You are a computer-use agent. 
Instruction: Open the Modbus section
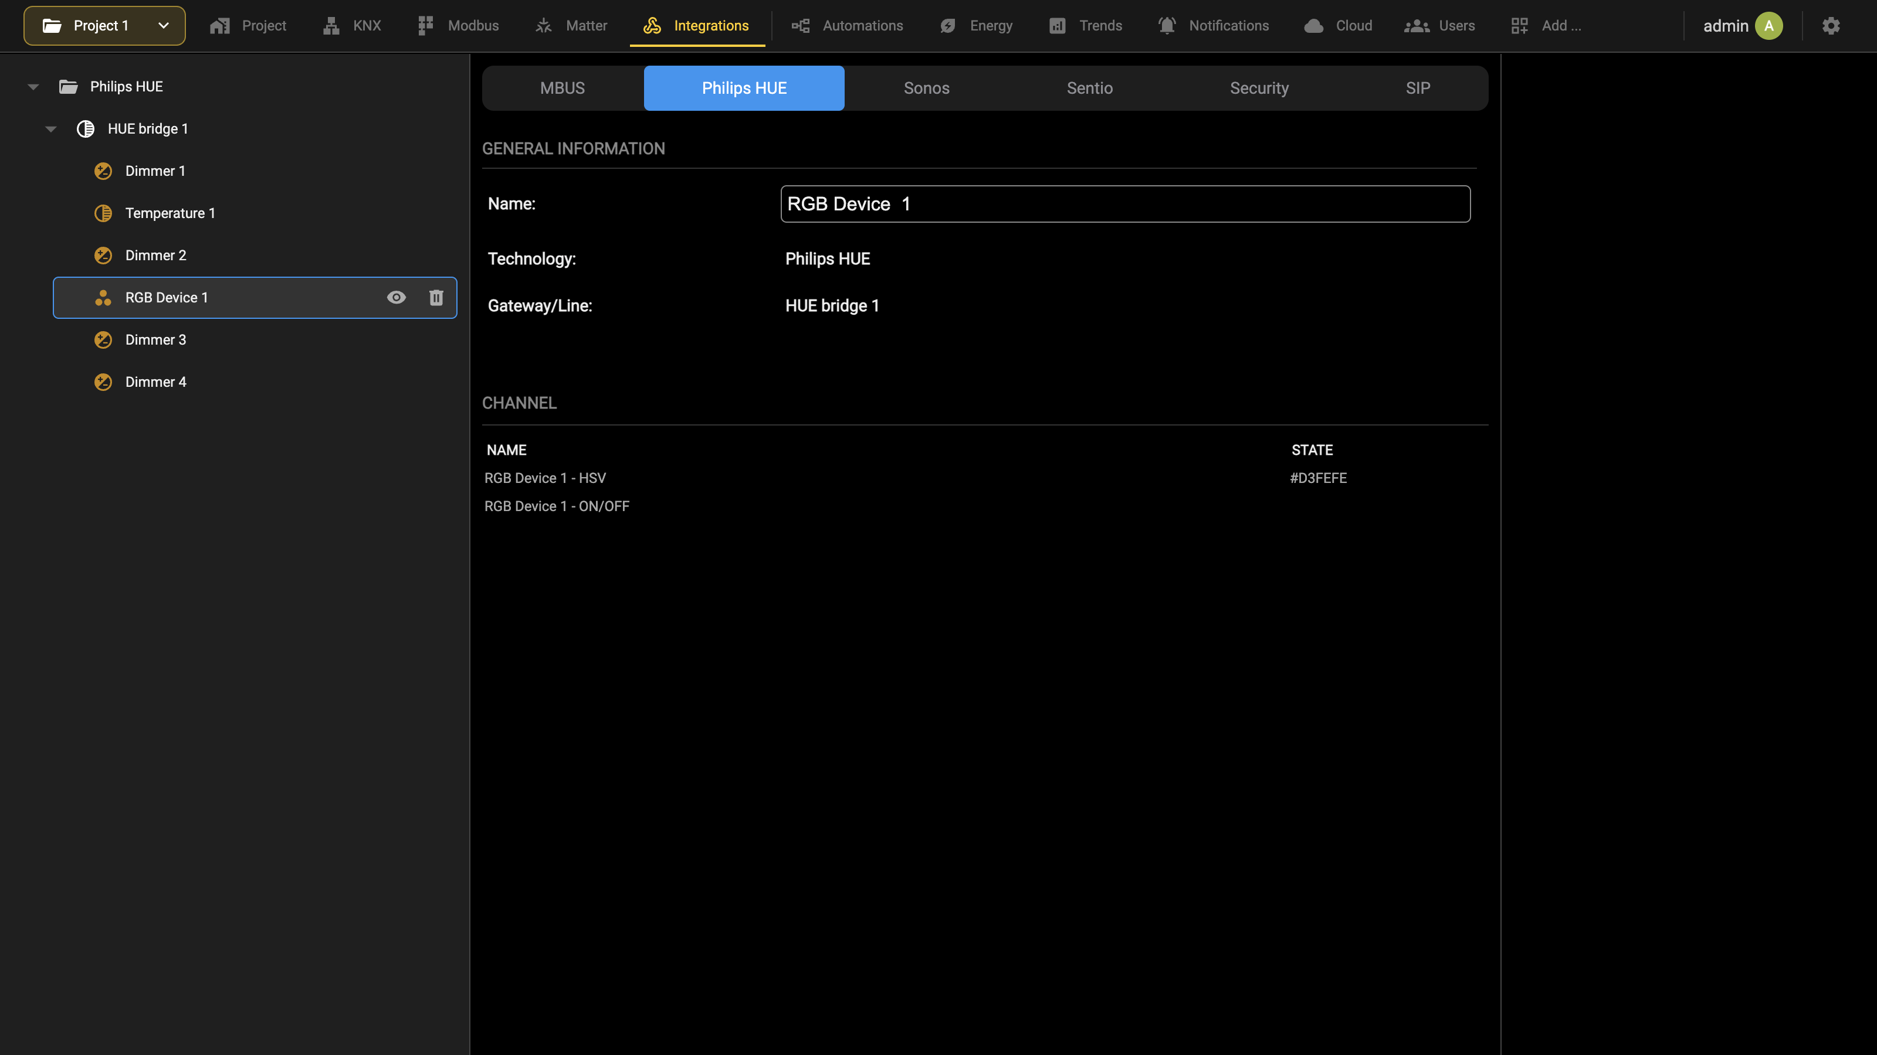(458, 25)
